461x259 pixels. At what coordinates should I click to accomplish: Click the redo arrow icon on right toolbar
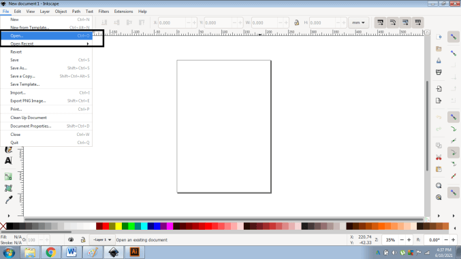tap(439, 129)
